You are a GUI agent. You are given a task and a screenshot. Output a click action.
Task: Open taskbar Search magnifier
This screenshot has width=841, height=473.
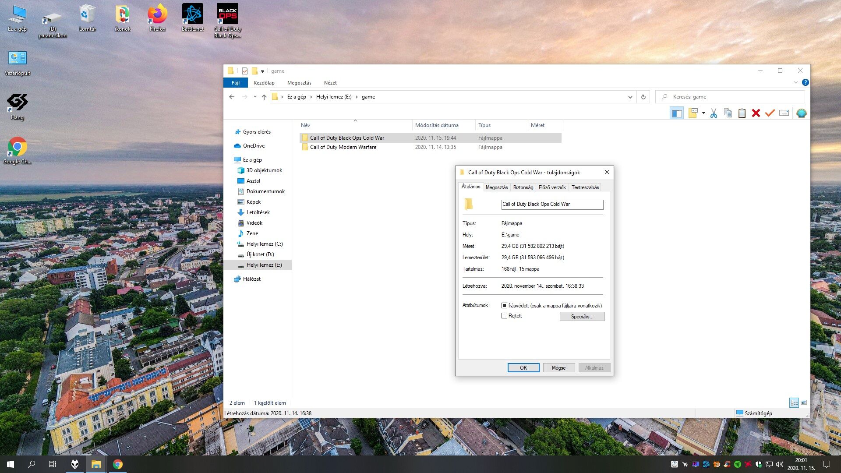click(x=32, y=464)
